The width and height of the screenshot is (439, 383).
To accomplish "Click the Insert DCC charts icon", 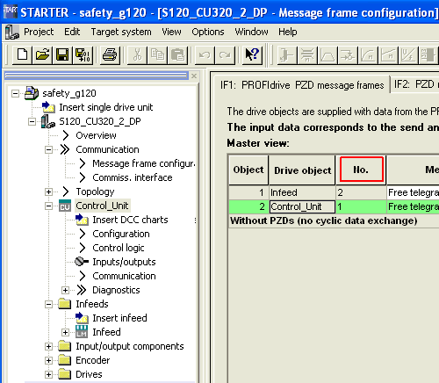I will click(x=82, y=220).
